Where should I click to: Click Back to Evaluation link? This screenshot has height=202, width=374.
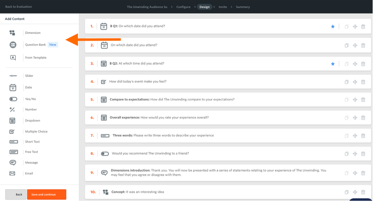18,7
